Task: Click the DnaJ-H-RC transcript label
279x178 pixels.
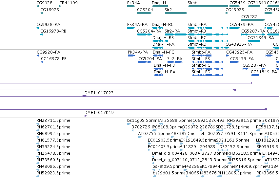Action: click(163, 25)
